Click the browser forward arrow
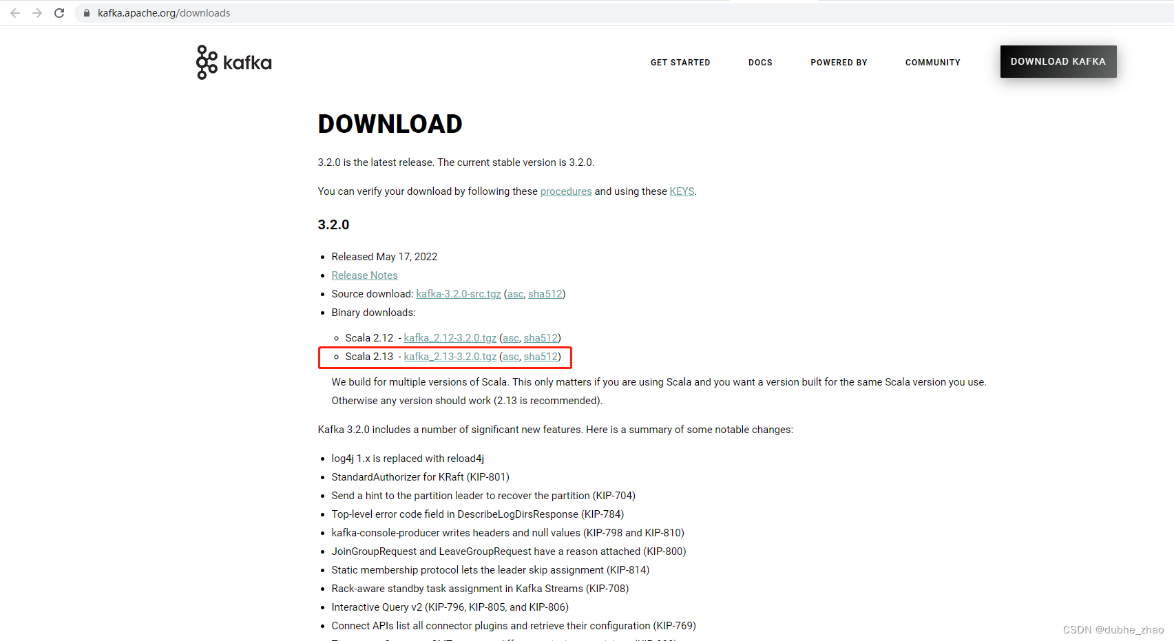The width and height of the screenshot is (1174, 641). pyautogui.click(x=37, y=12)
